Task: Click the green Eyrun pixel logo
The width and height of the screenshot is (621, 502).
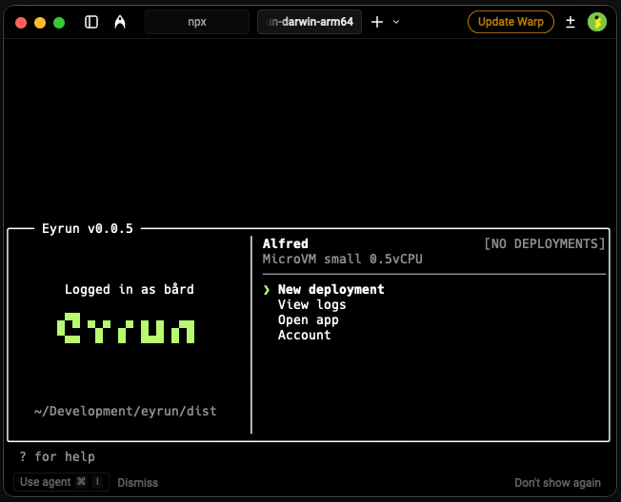Action: 126,328
